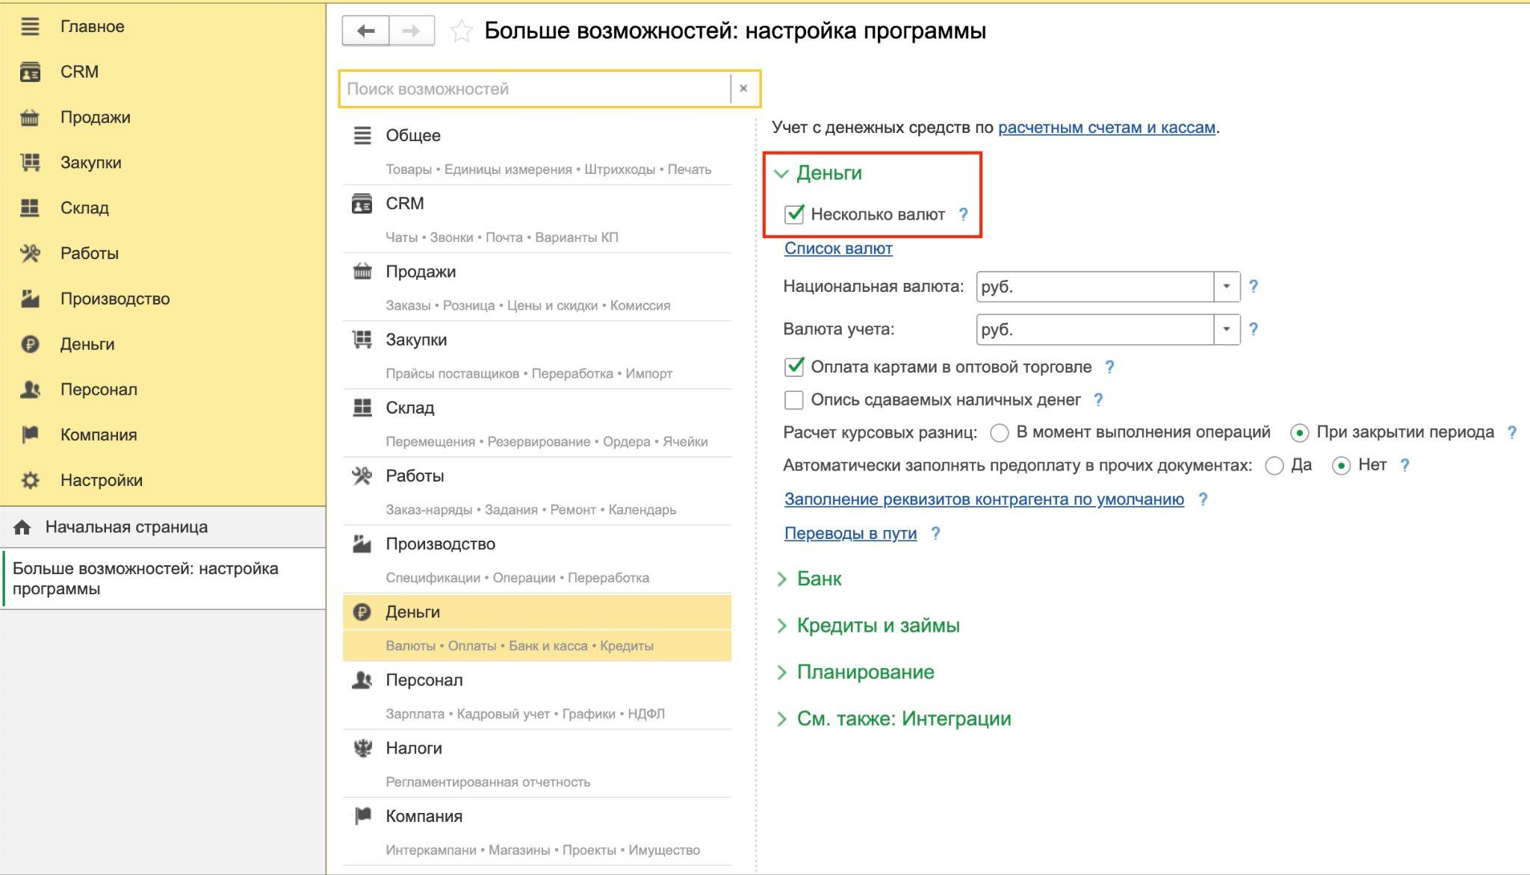Viewport: 1530px width, 875px height.
Task: Select Налоги category in settings list
Action: click(537, 764)
